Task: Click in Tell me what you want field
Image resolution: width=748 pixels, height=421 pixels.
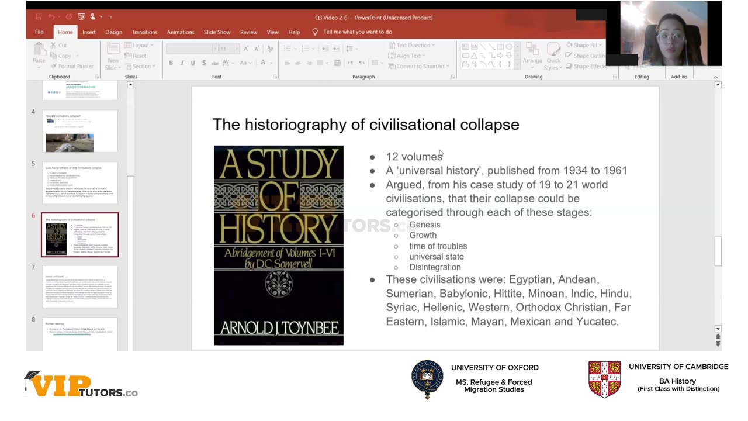Action: click(x=358, y=32)
